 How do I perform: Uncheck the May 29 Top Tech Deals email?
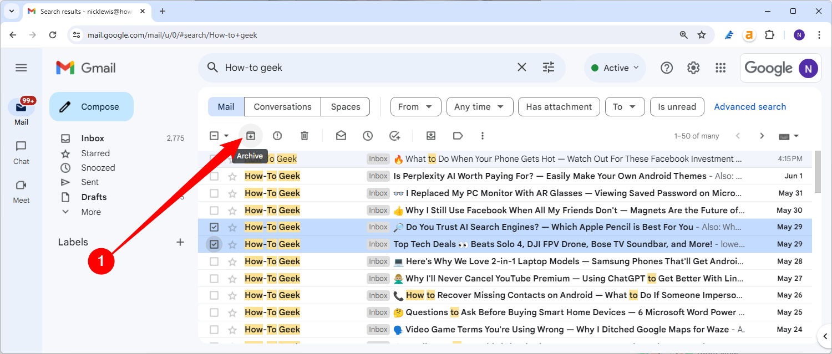pyautogui.click(x=214, y=244)
